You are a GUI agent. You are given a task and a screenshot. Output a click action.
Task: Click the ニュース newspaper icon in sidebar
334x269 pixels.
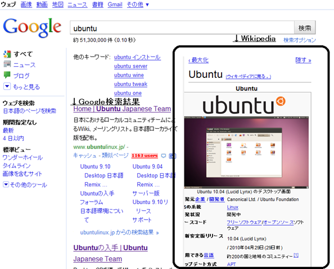click(7, 64)
